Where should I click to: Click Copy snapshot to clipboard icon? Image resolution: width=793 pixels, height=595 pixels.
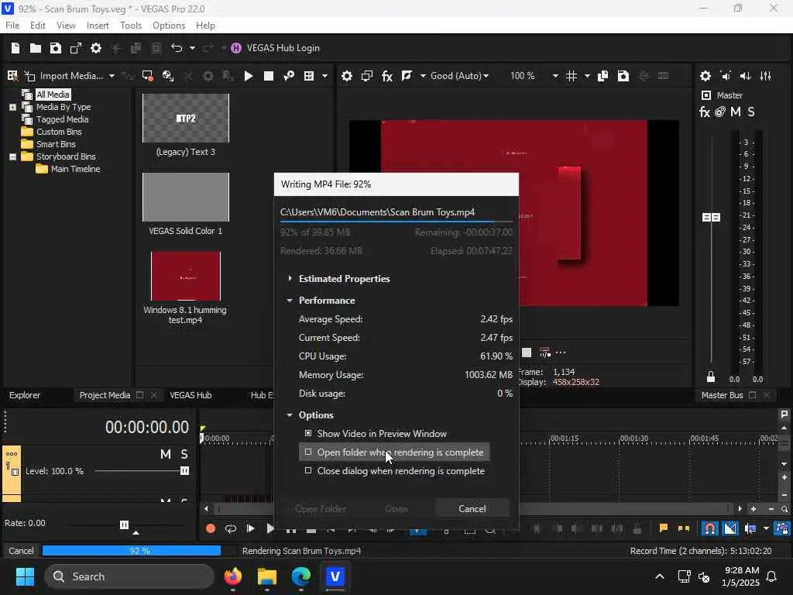coord(602,76)
